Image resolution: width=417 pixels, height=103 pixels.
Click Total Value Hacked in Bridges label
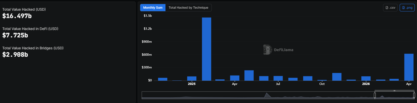33,48
